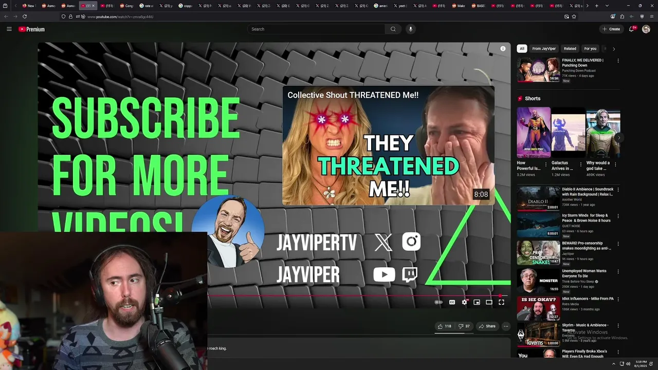Image resolution: width=658 pixels, height=370 pixels.
Task: Open options for Galactus Arrives short
Action: 581,165
